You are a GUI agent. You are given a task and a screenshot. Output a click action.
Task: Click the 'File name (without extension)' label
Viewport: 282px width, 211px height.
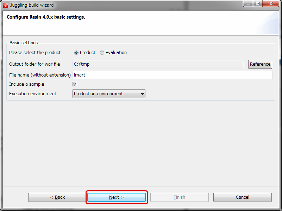click(x=40, y=75)
